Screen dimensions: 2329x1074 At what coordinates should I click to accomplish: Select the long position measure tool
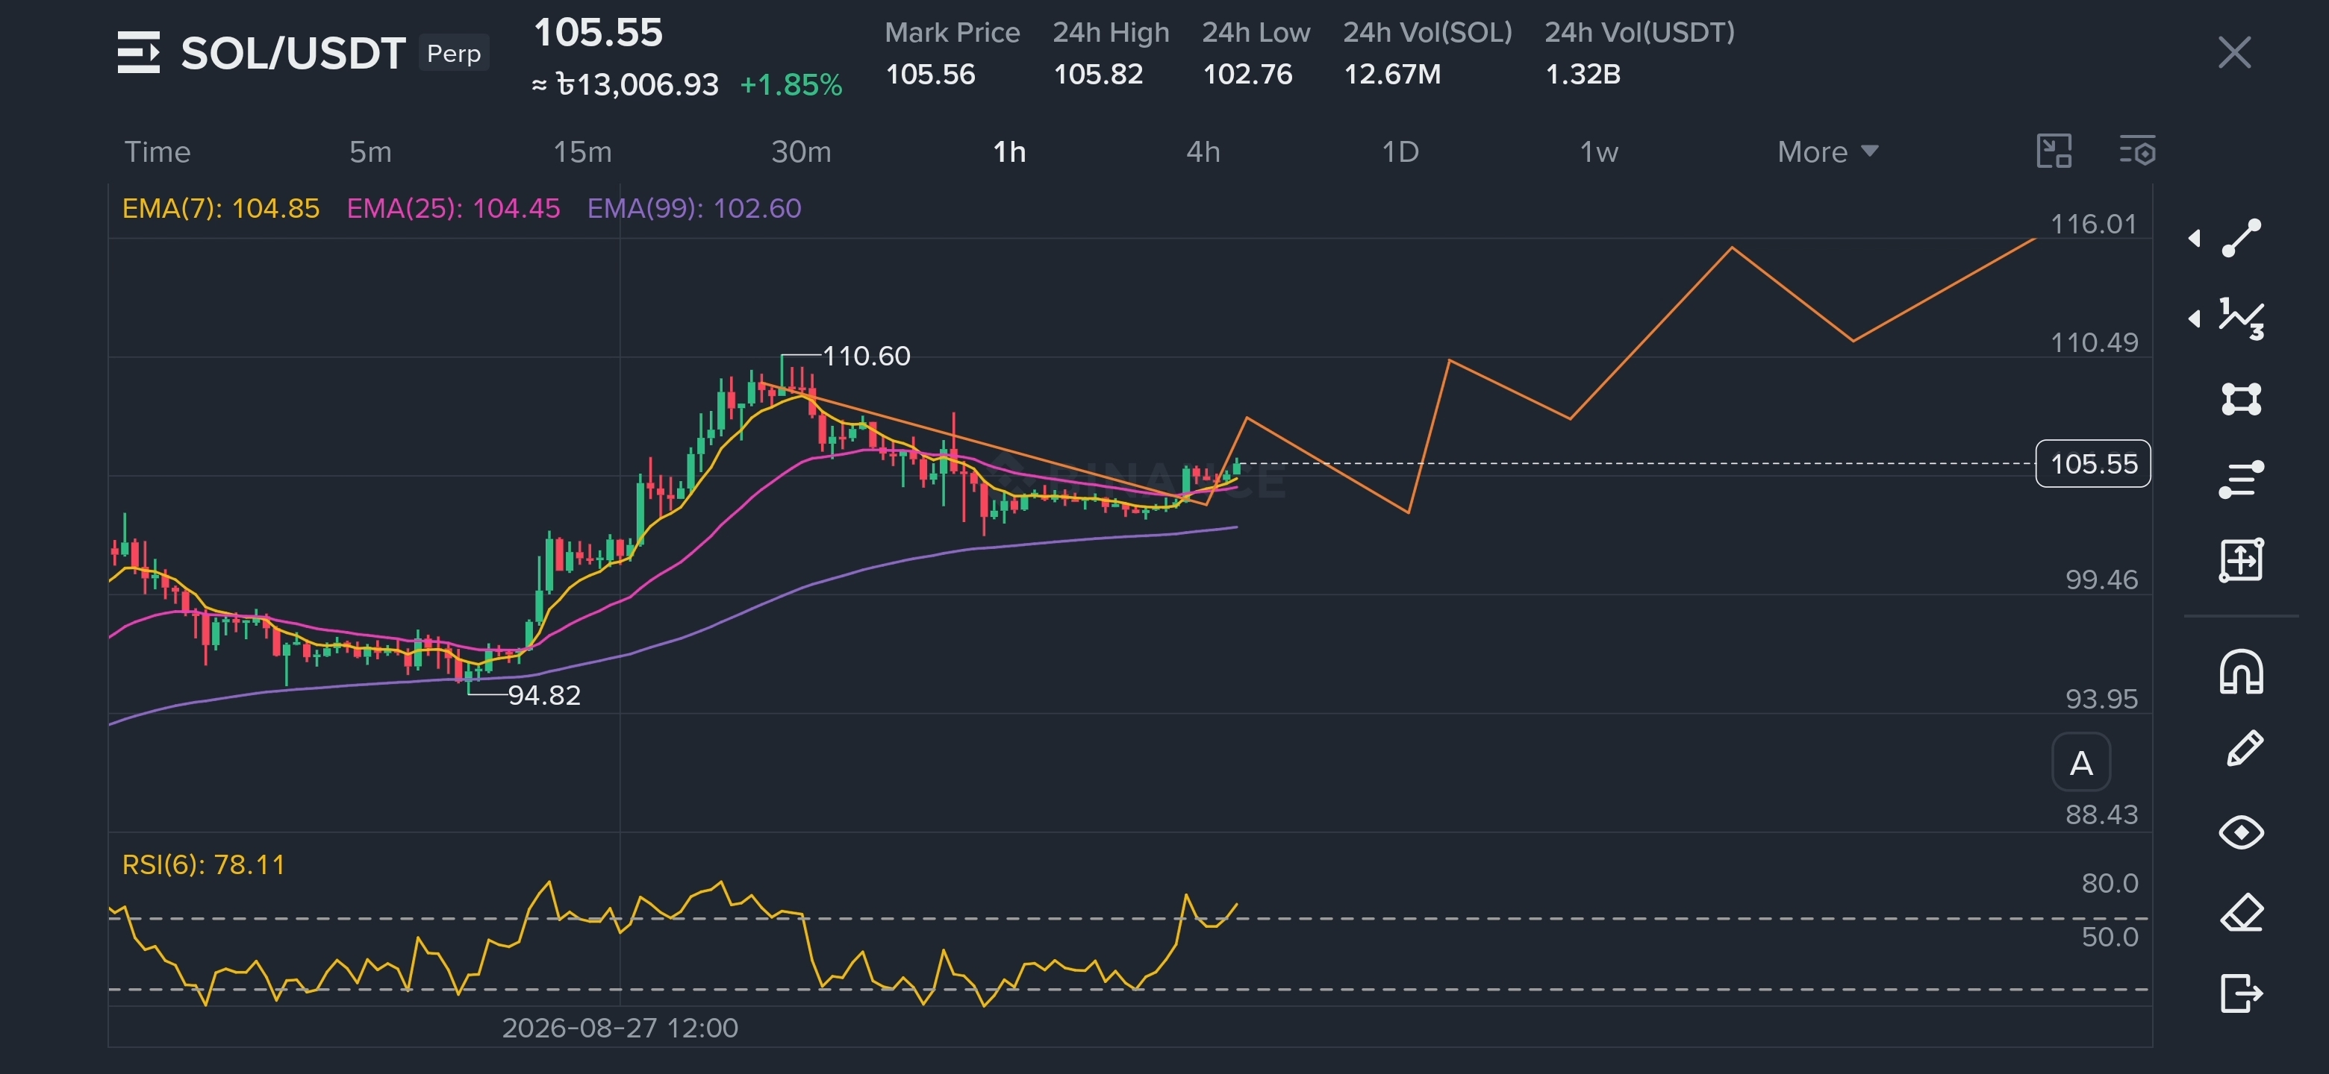[2242, 560]
